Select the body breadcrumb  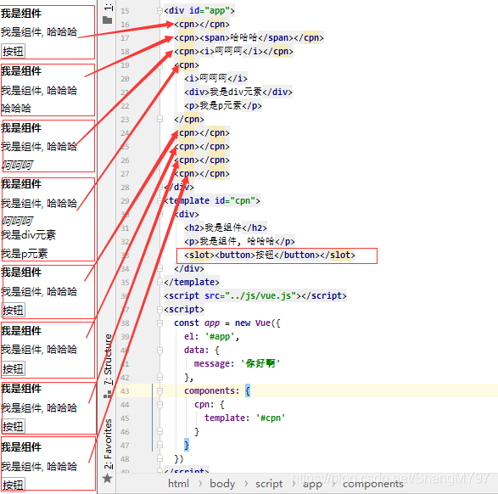coord(222,484)
